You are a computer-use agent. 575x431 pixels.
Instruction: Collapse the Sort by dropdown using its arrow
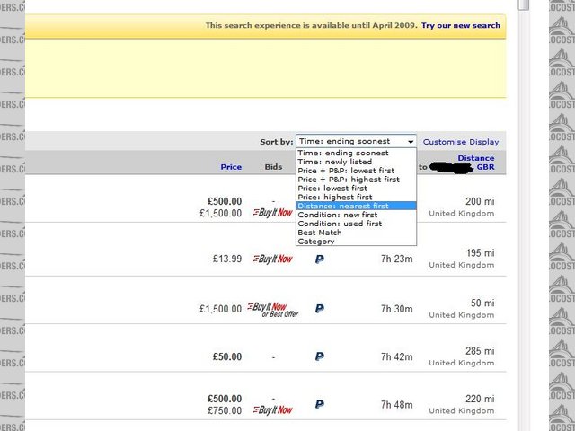tap(411, 142)
